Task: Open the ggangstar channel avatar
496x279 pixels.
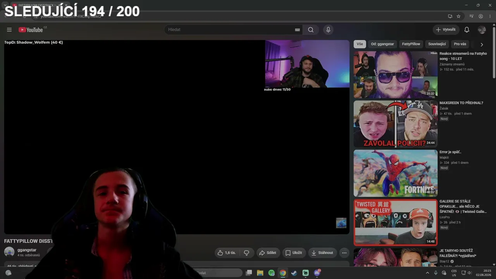Action: pos(9,252)
